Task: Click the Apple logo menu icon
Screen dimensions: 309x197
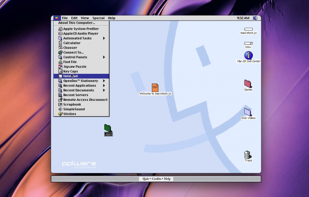Action: tap(57, 18)
